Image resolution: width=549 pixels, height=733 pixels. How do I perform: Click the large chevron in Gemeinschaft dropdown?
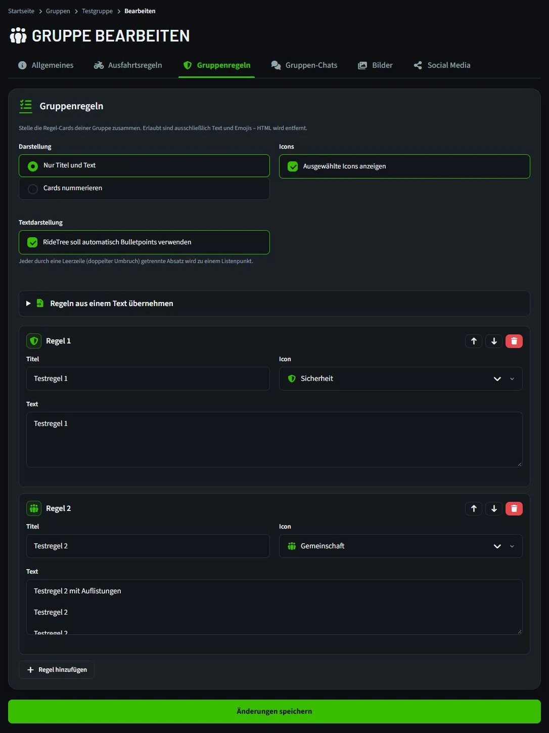click(497, 546)
